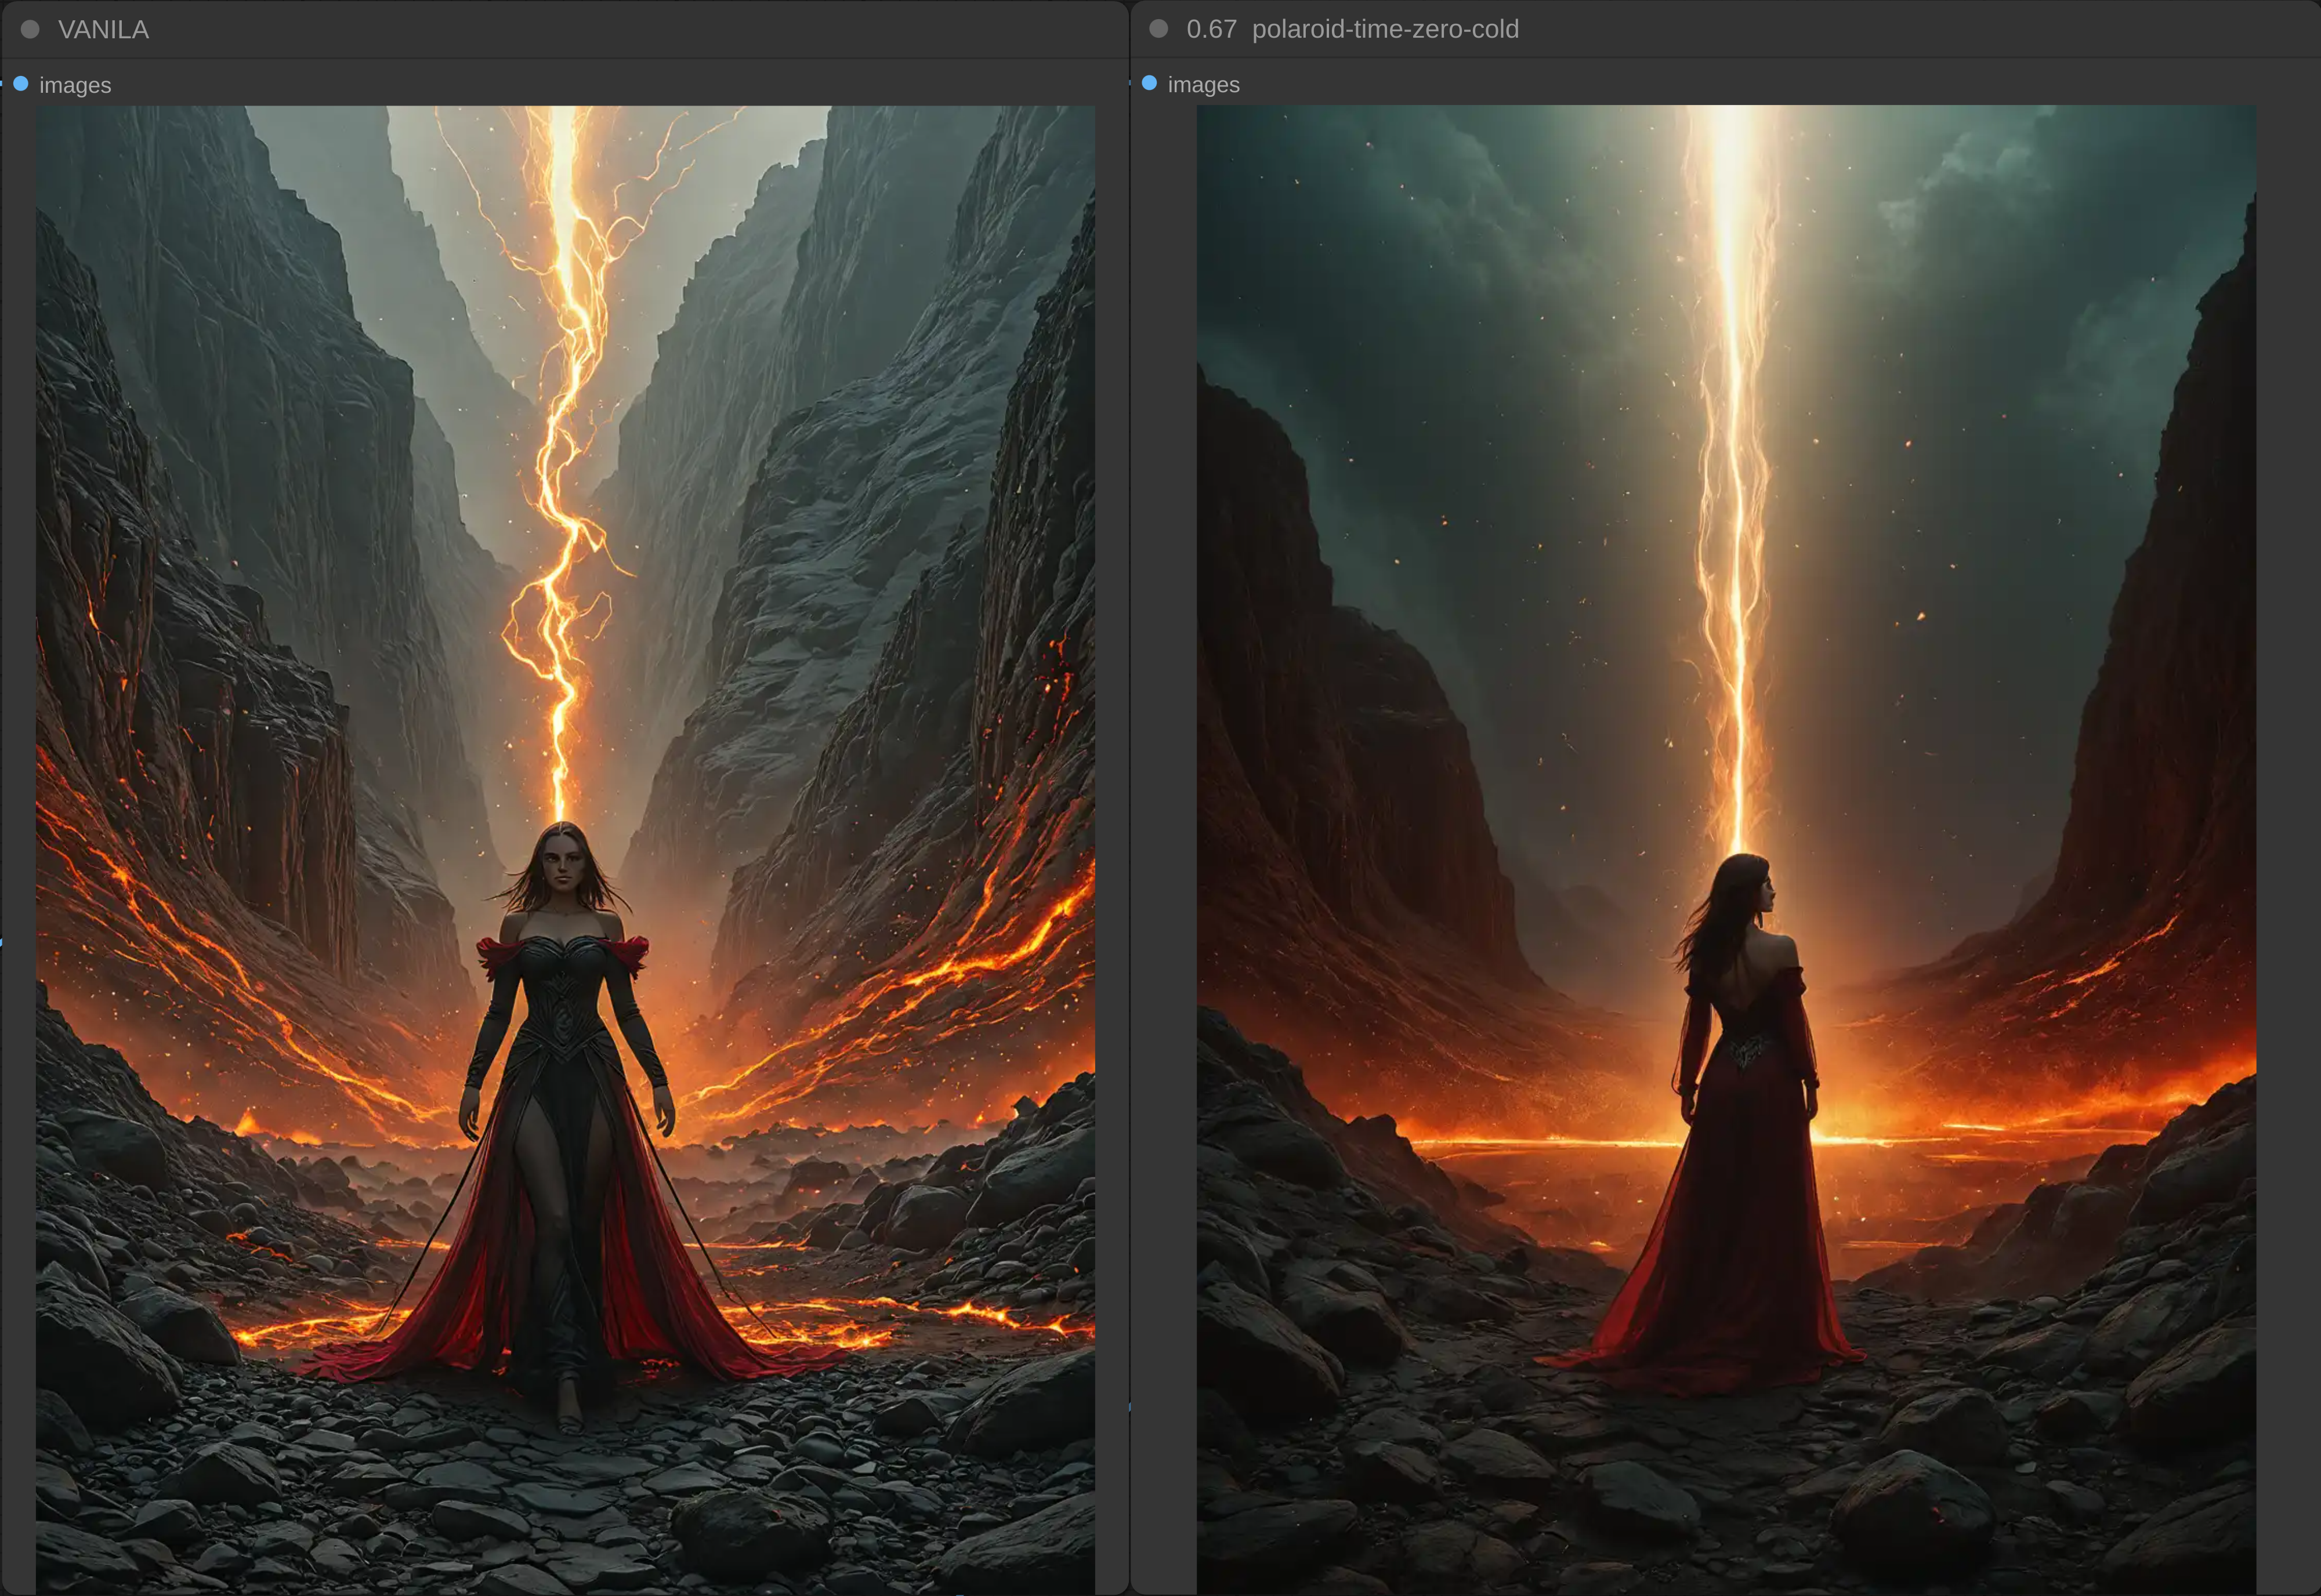Select the VANILA node title text

[103, 30]
